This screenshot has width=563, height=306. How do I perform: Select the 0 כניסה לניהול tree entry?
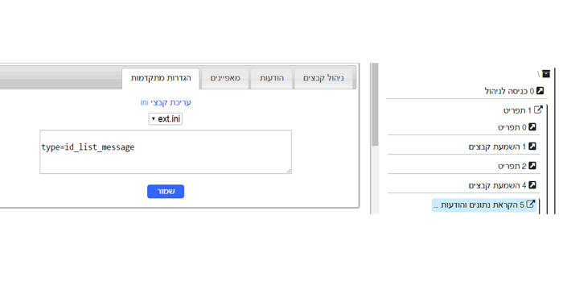514,91
